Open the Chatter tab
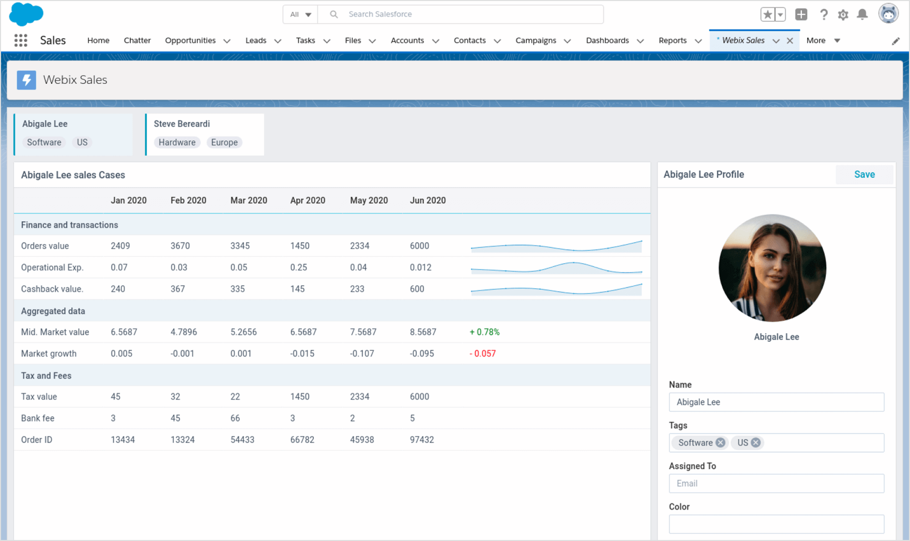 [137, 40]
